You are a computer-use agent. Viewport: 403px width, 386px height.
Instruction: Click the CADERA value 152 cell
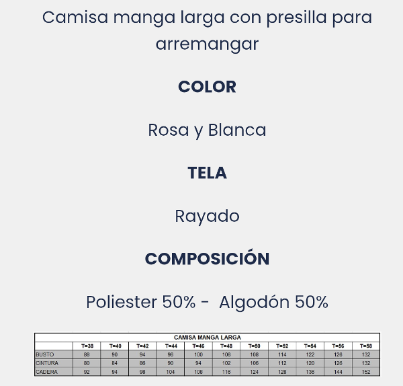coord(366,372)
